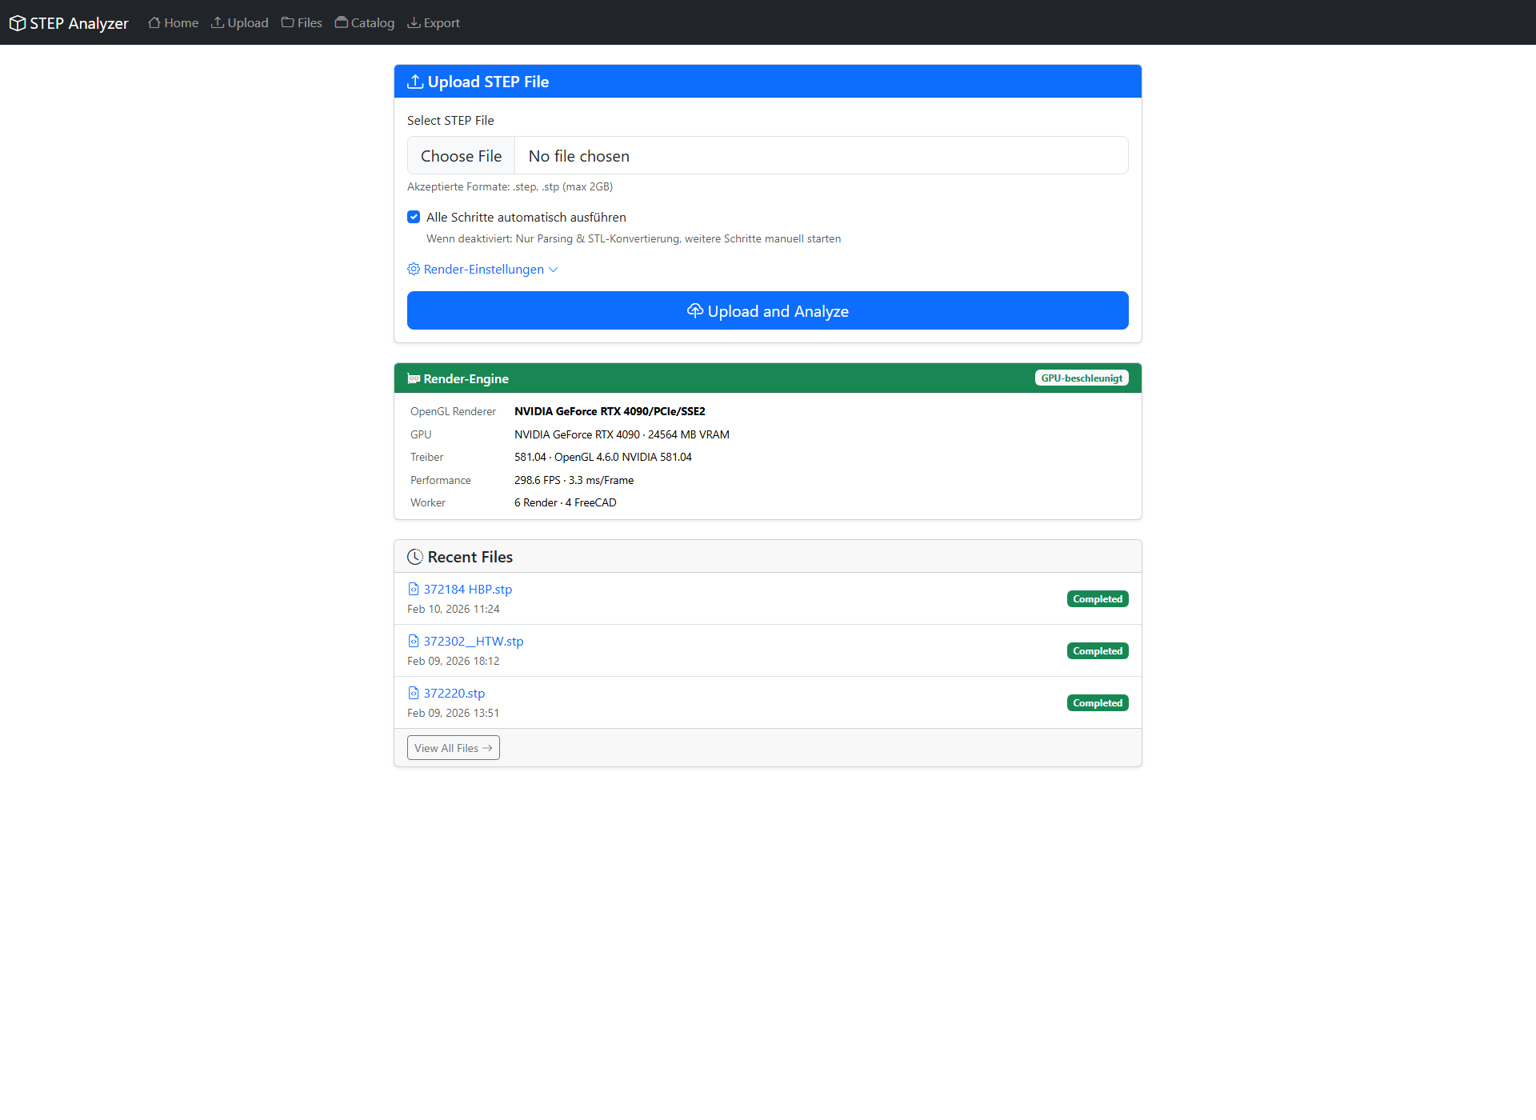Click the Upload arrow icon in navbar

218,22
